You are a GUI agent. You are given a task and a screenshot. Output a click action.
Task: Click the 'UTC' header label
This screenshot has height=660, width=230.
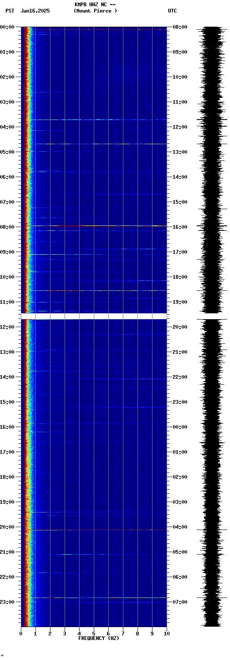pyautogui.click(x=172, y=11)
